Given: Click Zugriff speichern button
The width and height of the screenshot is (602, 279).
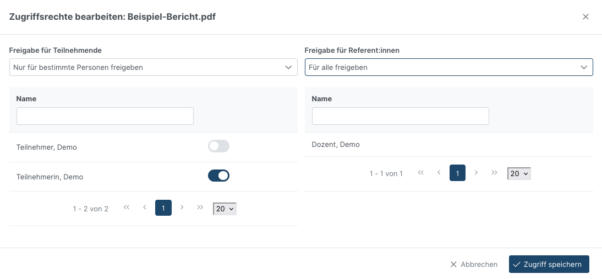Looking at the screenshot, I should click(x=549, y=264).
